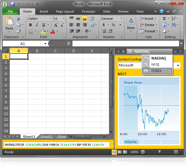Screen dimensions: 186x166
Task: Switch to the Insert tab
Action: tap(44, 11)
